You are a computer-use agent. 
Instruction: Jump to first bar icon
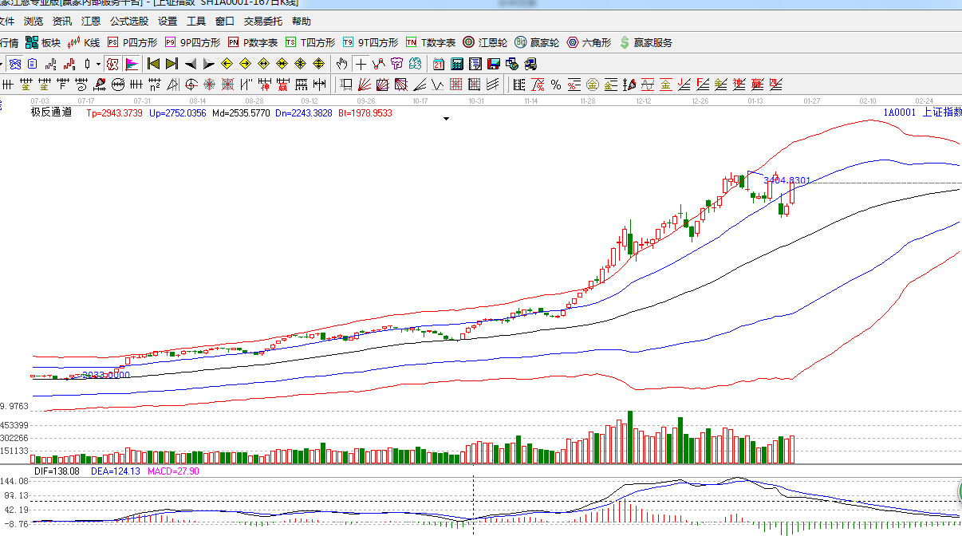tap(154, 64)
